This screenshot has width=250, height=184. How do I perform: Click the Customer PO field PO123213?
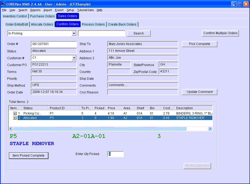coord(54,65)
